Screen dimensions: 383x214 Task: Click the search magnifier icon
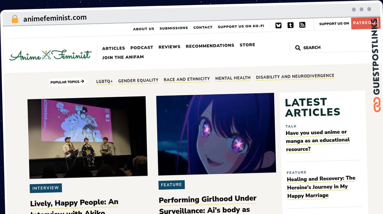[298, 48]
